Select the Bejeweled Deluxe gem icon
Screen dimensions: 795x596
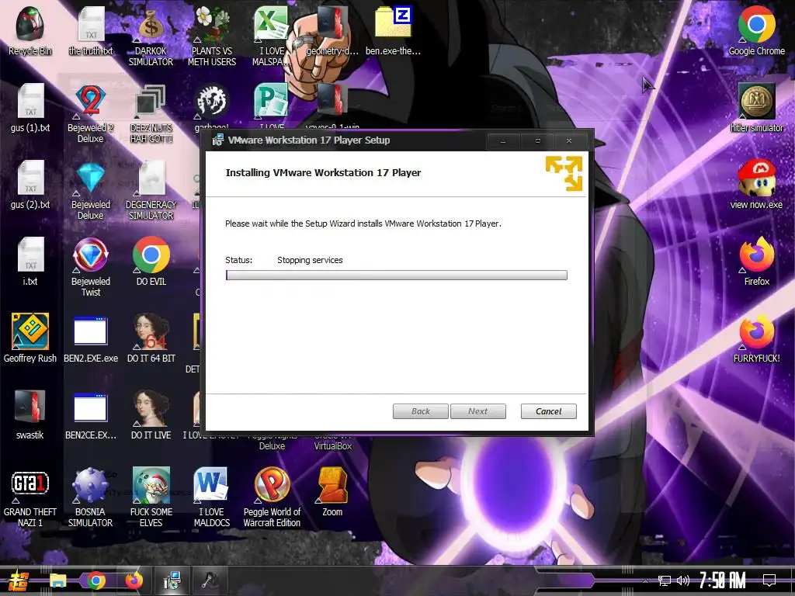(91, 191)
